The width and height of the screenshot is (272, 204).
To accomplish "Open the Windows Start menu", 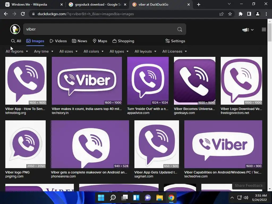I will click(x=101, y=198).
